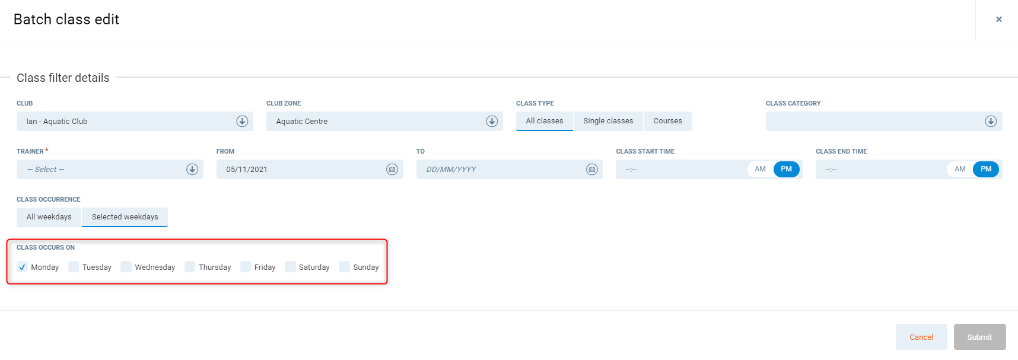This screenshot has height=360, width=1018.
Task: Open calendar picker in To date field
Action: point(591,170)
